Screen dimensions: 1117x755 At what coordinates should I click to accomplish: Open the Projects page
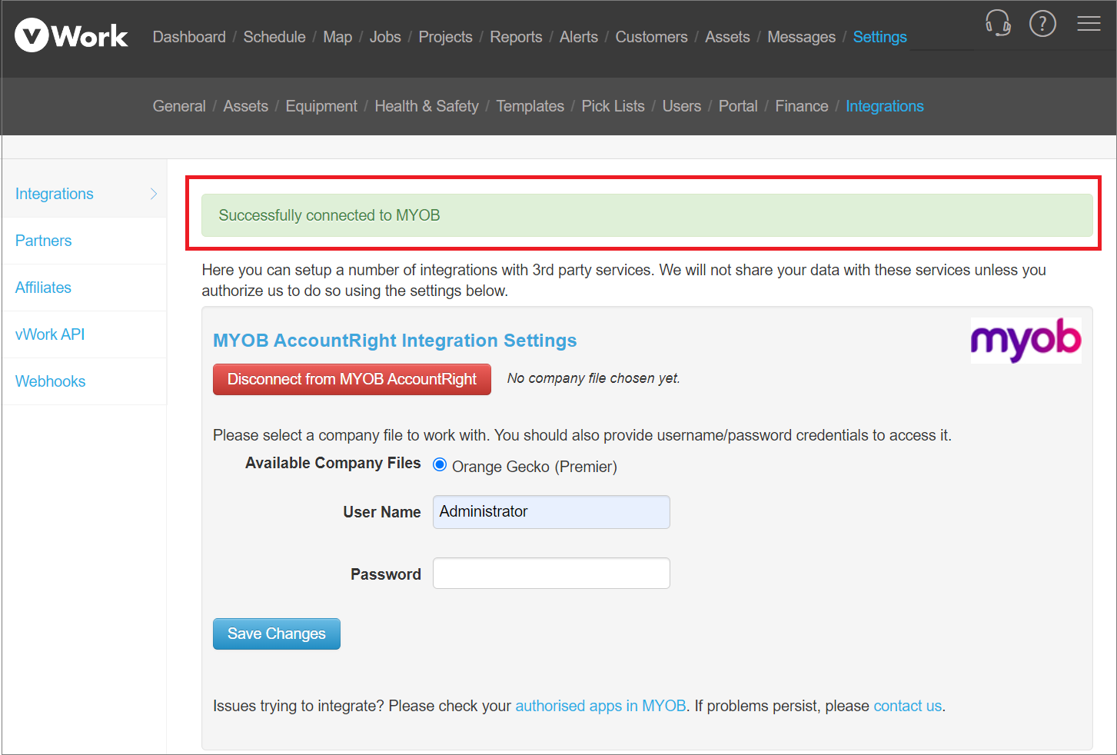tap(445, 37)
